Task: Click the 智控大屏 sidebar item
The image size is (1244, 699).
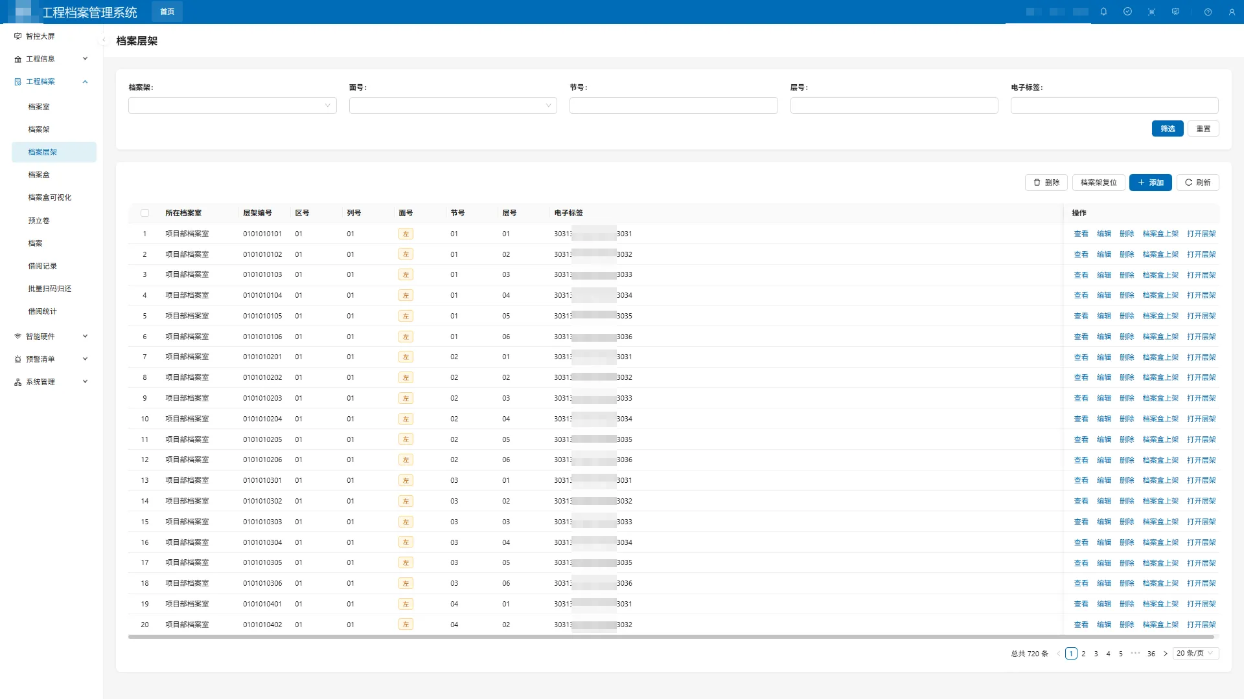Action: tap(40, 36)
